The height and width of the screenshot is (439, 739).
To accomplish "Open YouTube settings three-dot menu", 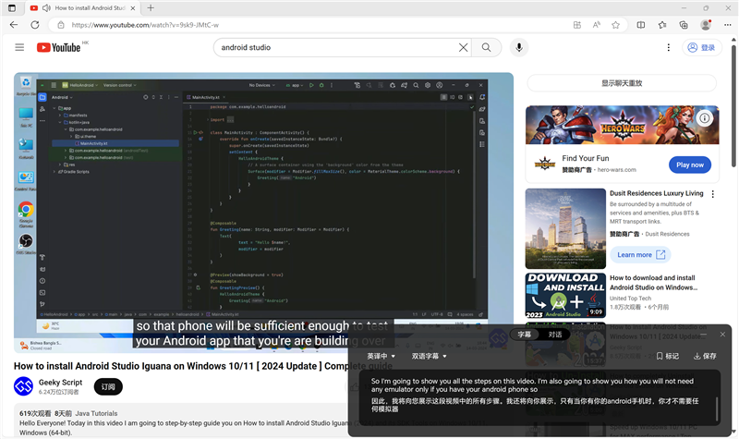I will pyautogui.click(x=668, y=48).
